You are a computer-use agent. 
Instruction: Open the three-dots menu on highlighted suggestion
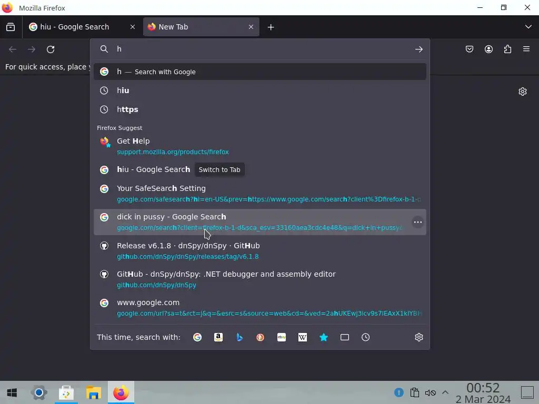coord(417,223)
